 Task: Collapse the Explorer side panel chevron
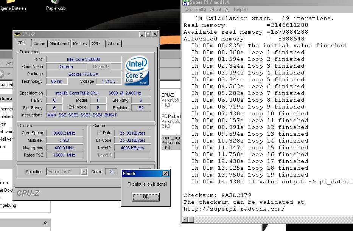(x=45, y=223)
